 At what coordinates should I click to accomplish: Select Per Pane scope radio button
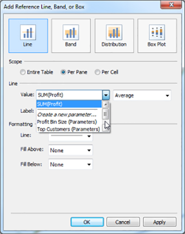pos(63,72)
